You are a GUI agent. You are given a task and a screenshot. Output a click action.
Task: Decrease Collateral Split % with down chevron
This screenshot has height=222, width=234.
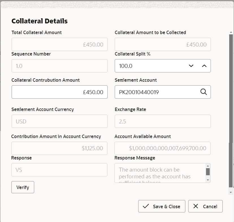[191, 66]
